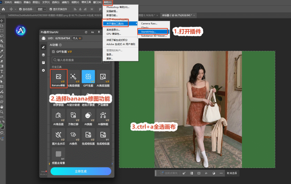Click 取消选择 in the contextual bar
Viewport: 291px width, 184px height.
click(x=232, y=173)
